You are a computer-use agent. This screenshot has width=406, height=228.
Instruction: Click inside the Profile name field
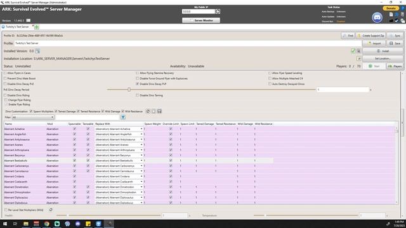pos(188,43)
